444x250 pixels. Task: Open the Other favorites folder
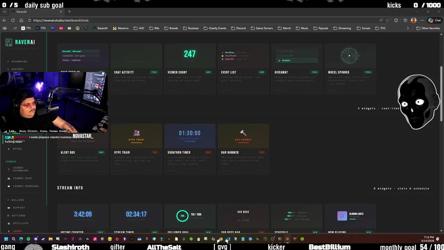click(428, 28)
